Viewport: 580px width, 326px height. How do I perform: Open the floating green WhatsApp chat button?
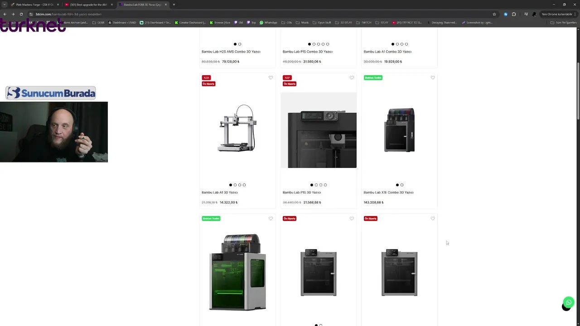[569, 302]
